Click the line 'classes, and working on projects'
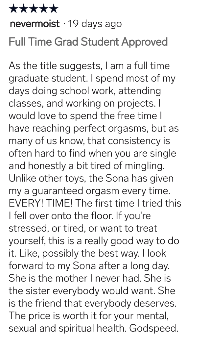The width and height of the screenshot is (209, 352). pyautogui.click(x=81, y=104)
